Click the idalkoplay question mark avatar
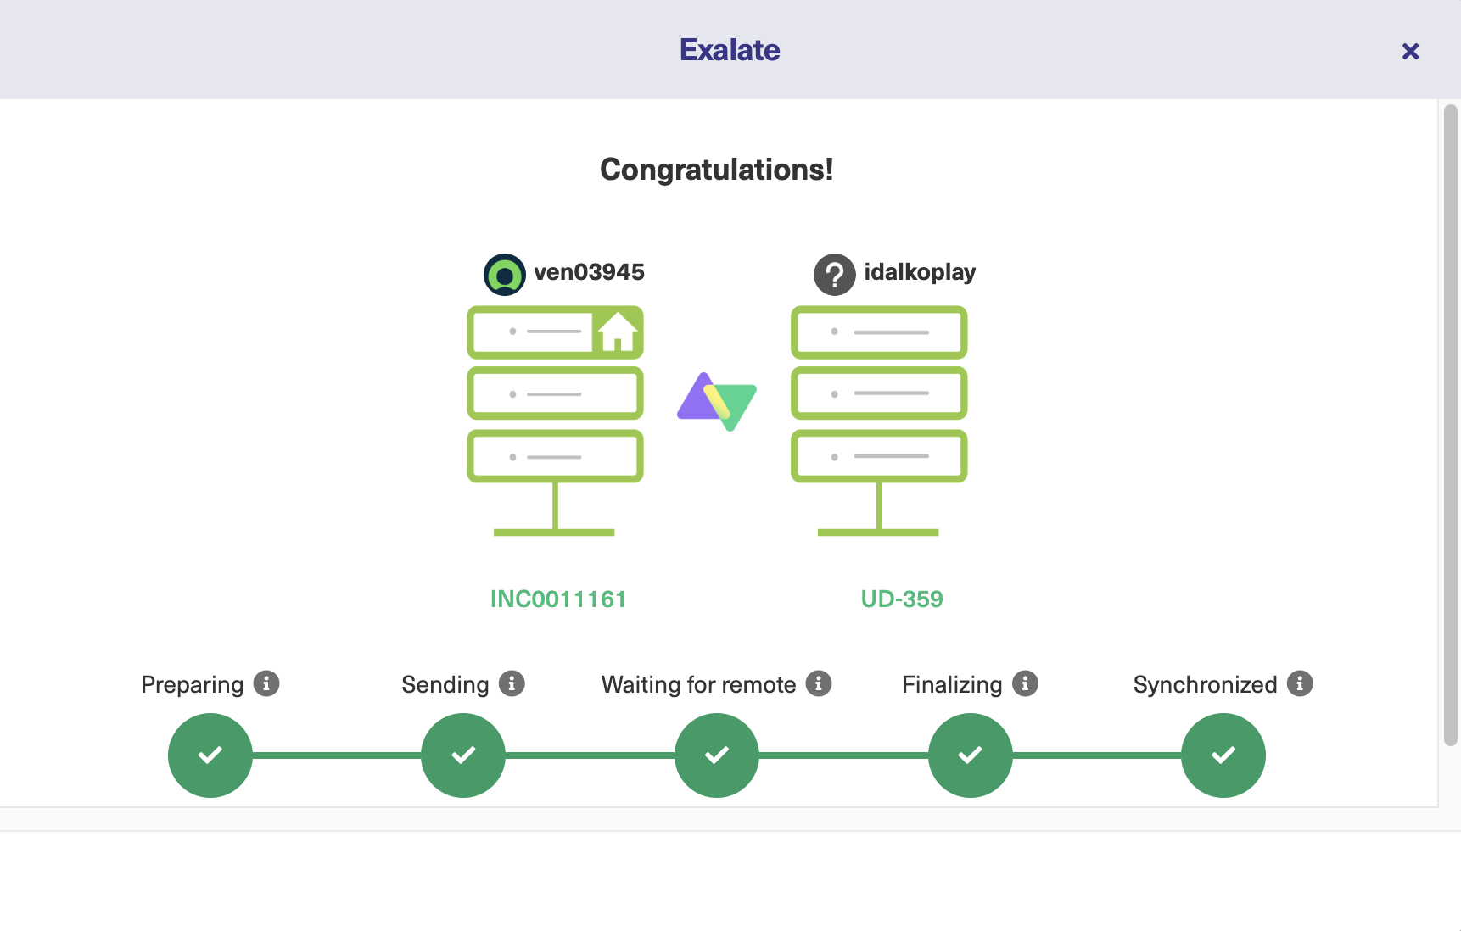This screenshot has height=931, width=1461. tap(835, 275)
